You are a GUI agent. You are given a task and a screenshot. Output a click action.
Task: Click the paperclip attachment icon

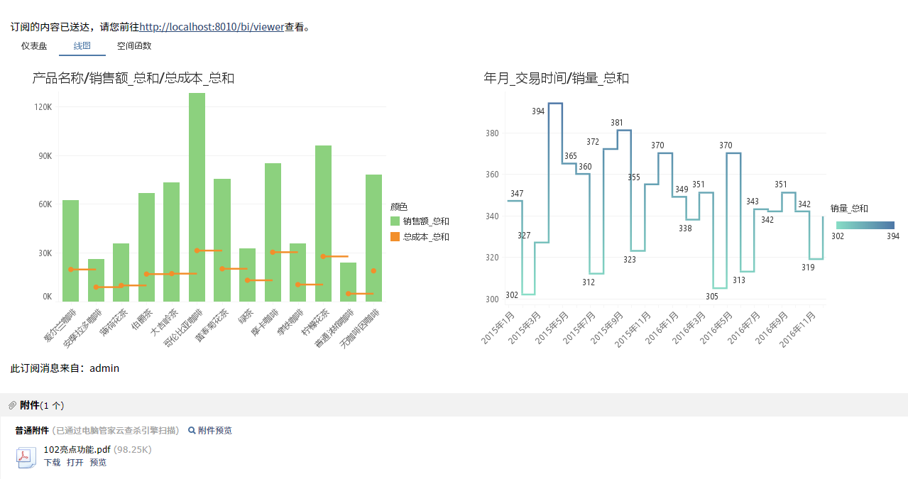[12, 404]
